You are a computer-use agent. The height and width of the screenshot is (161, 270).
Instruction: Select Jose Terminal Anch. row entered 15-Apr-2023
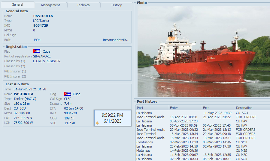203,117
